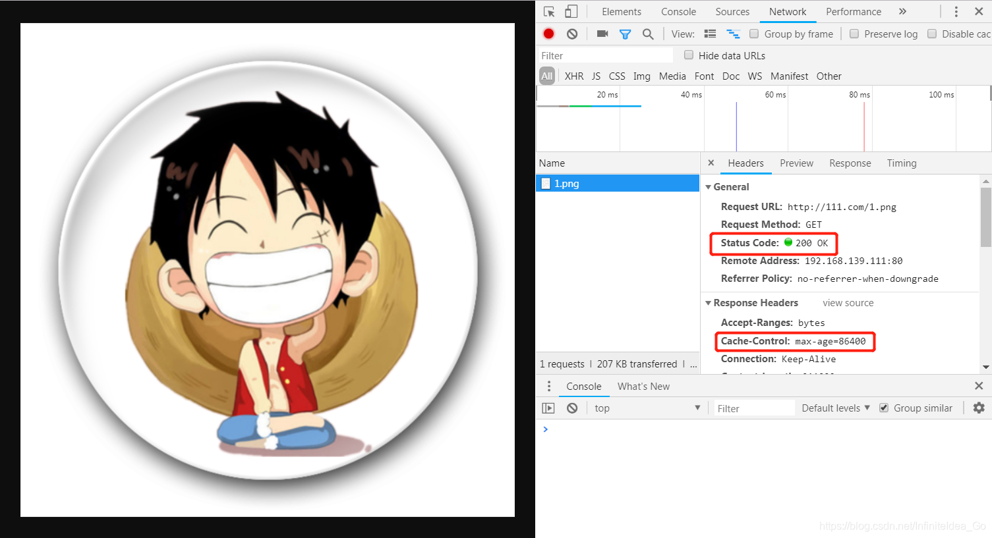The image size is (992, 538).
Task: Open console settings gear icon
Action: click(x=979, y=408)
